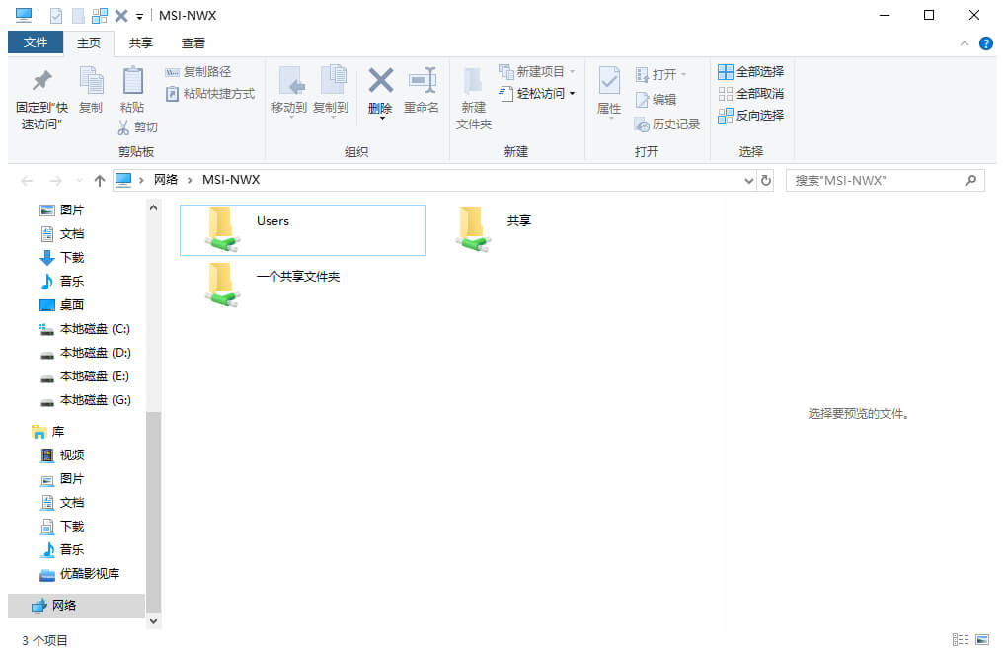This screenshot has width=1005, height=660.
Task: Click 全部选择 in the ribbon
Action: click(x=750, y=72)
